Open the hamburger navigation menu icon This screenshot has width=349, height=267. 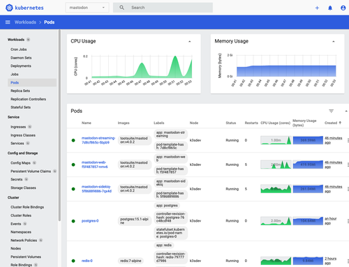click(x=8, y=22)
